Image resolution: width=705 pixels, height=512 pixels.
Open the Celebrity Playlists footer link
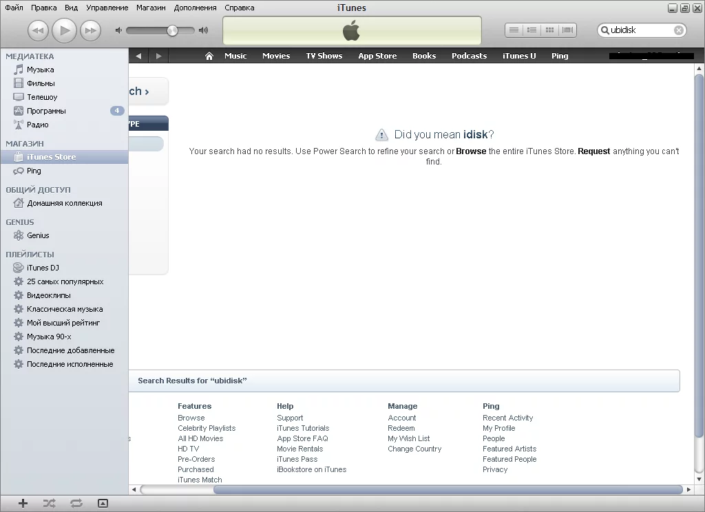tap(207, 429)
